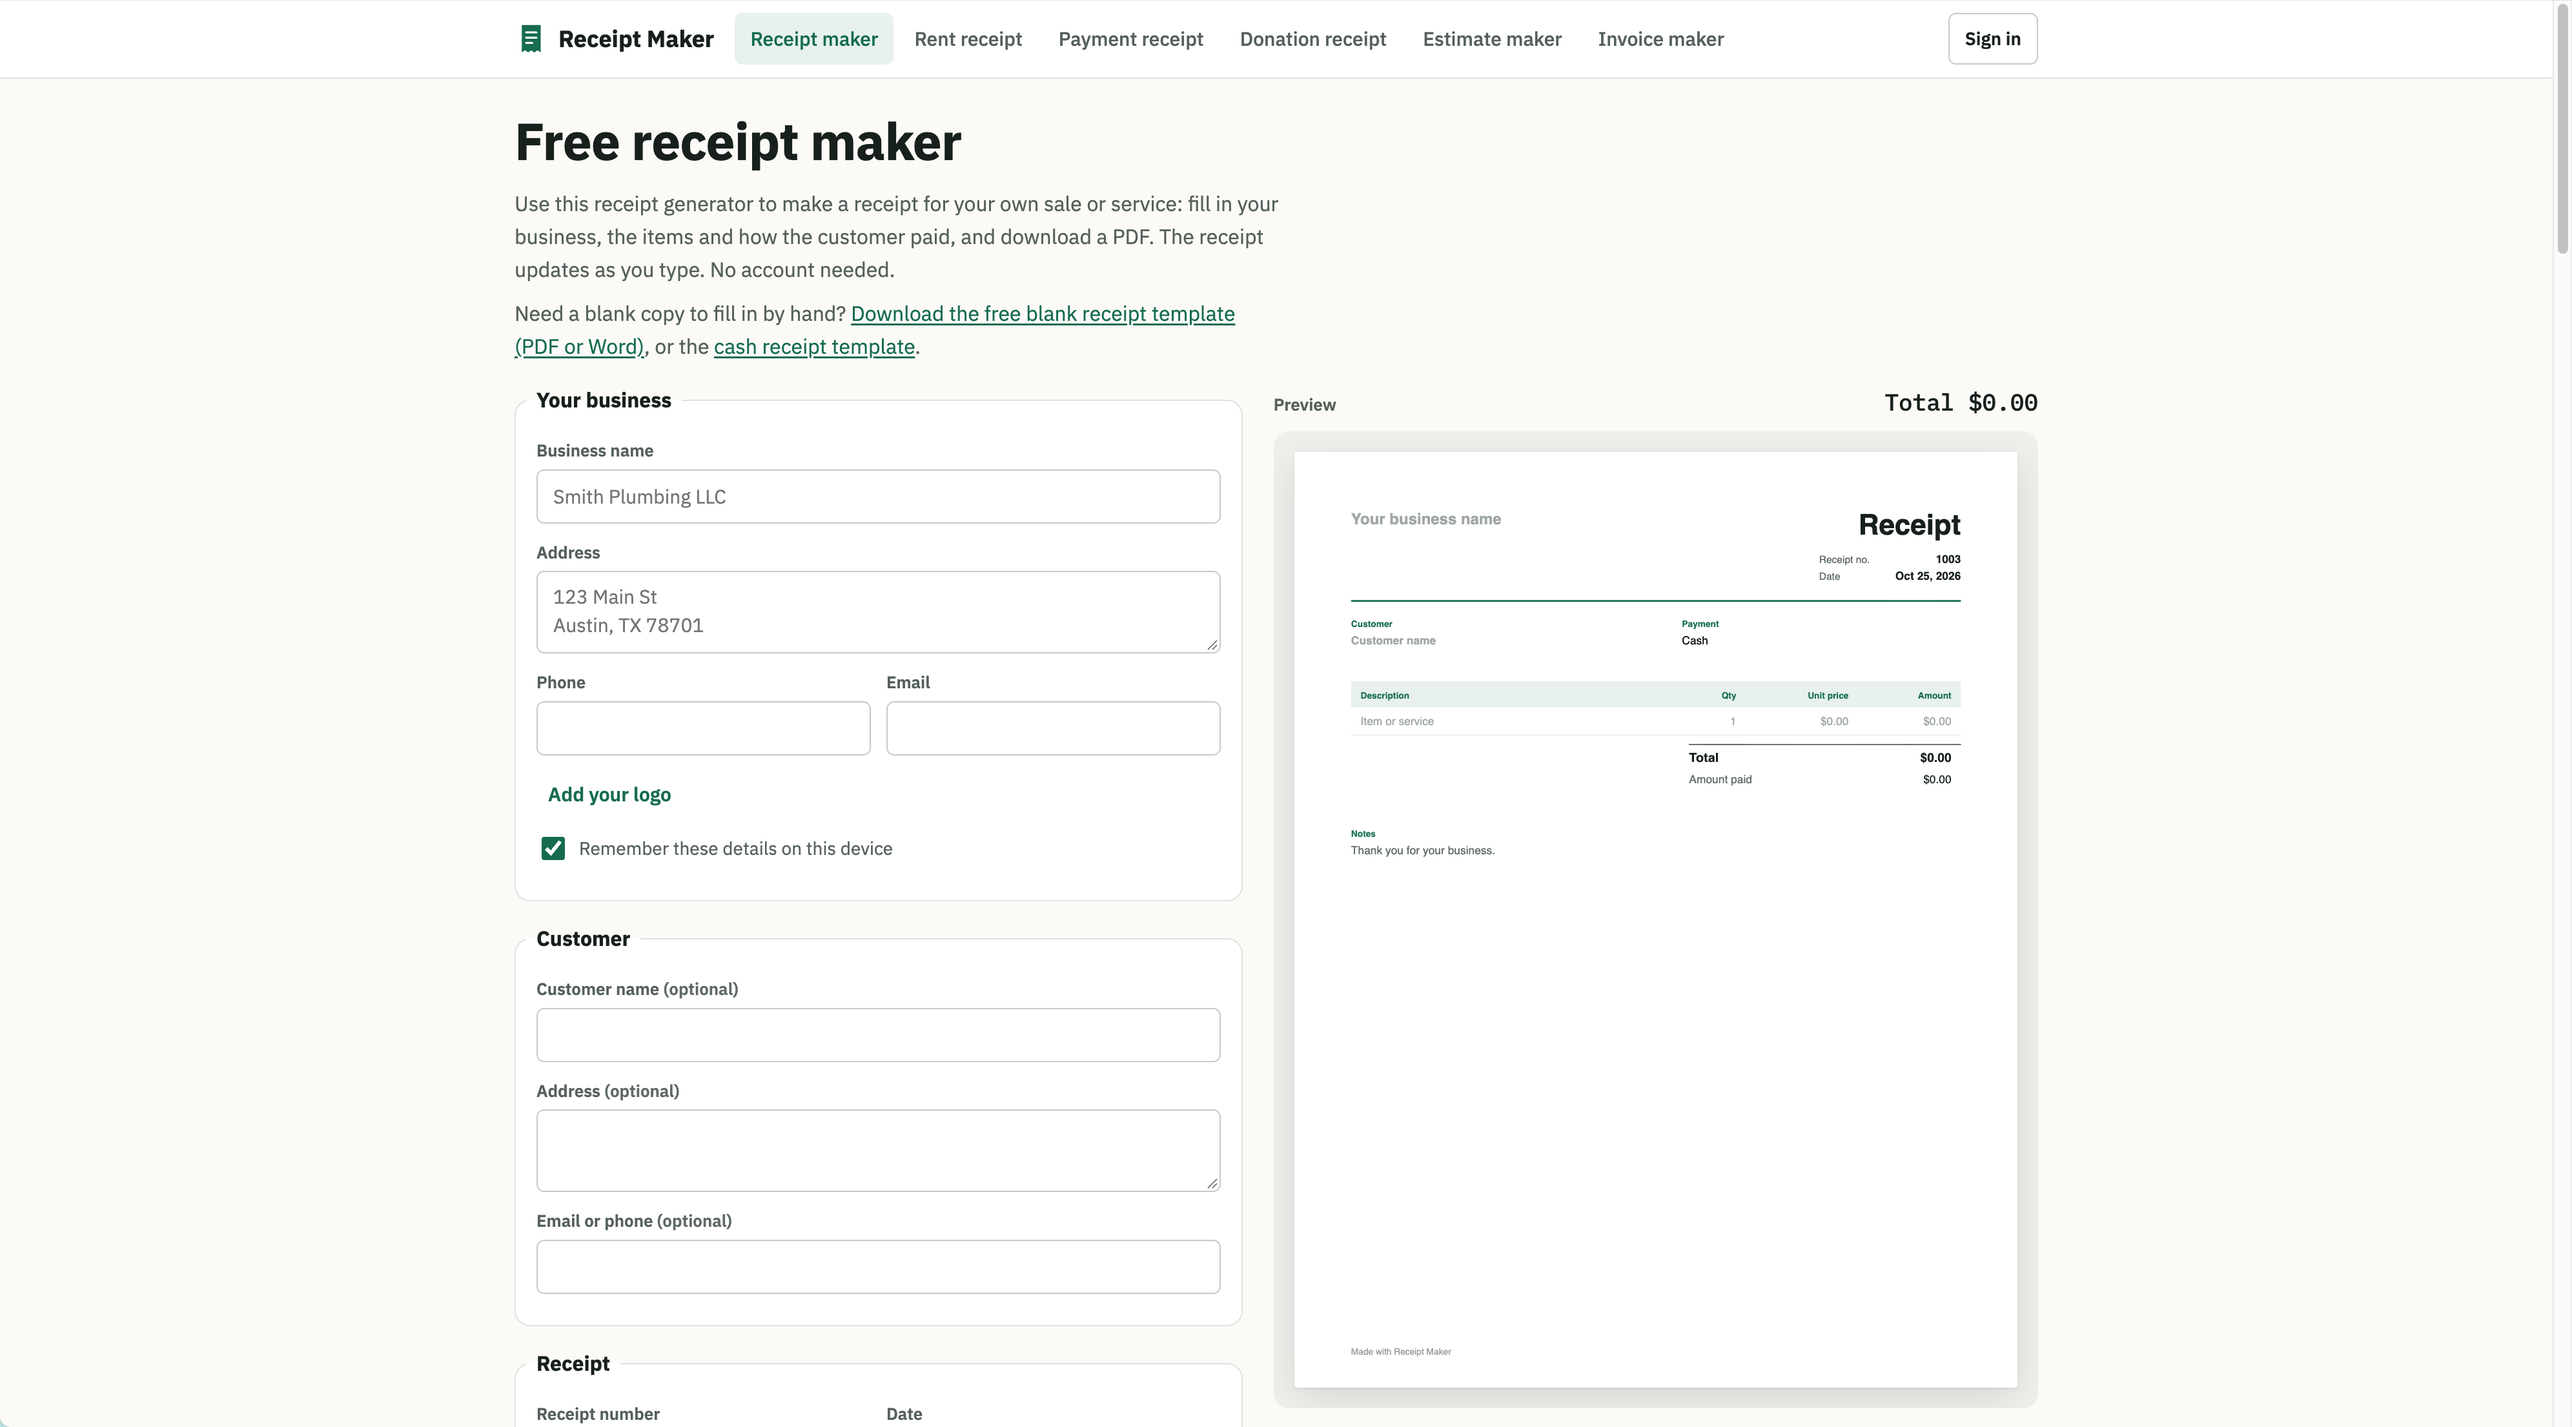Go to the Receipt Maker home title
Image resolution: width=2572 pixels, height=1427 pixels.
tap(635, 39)
